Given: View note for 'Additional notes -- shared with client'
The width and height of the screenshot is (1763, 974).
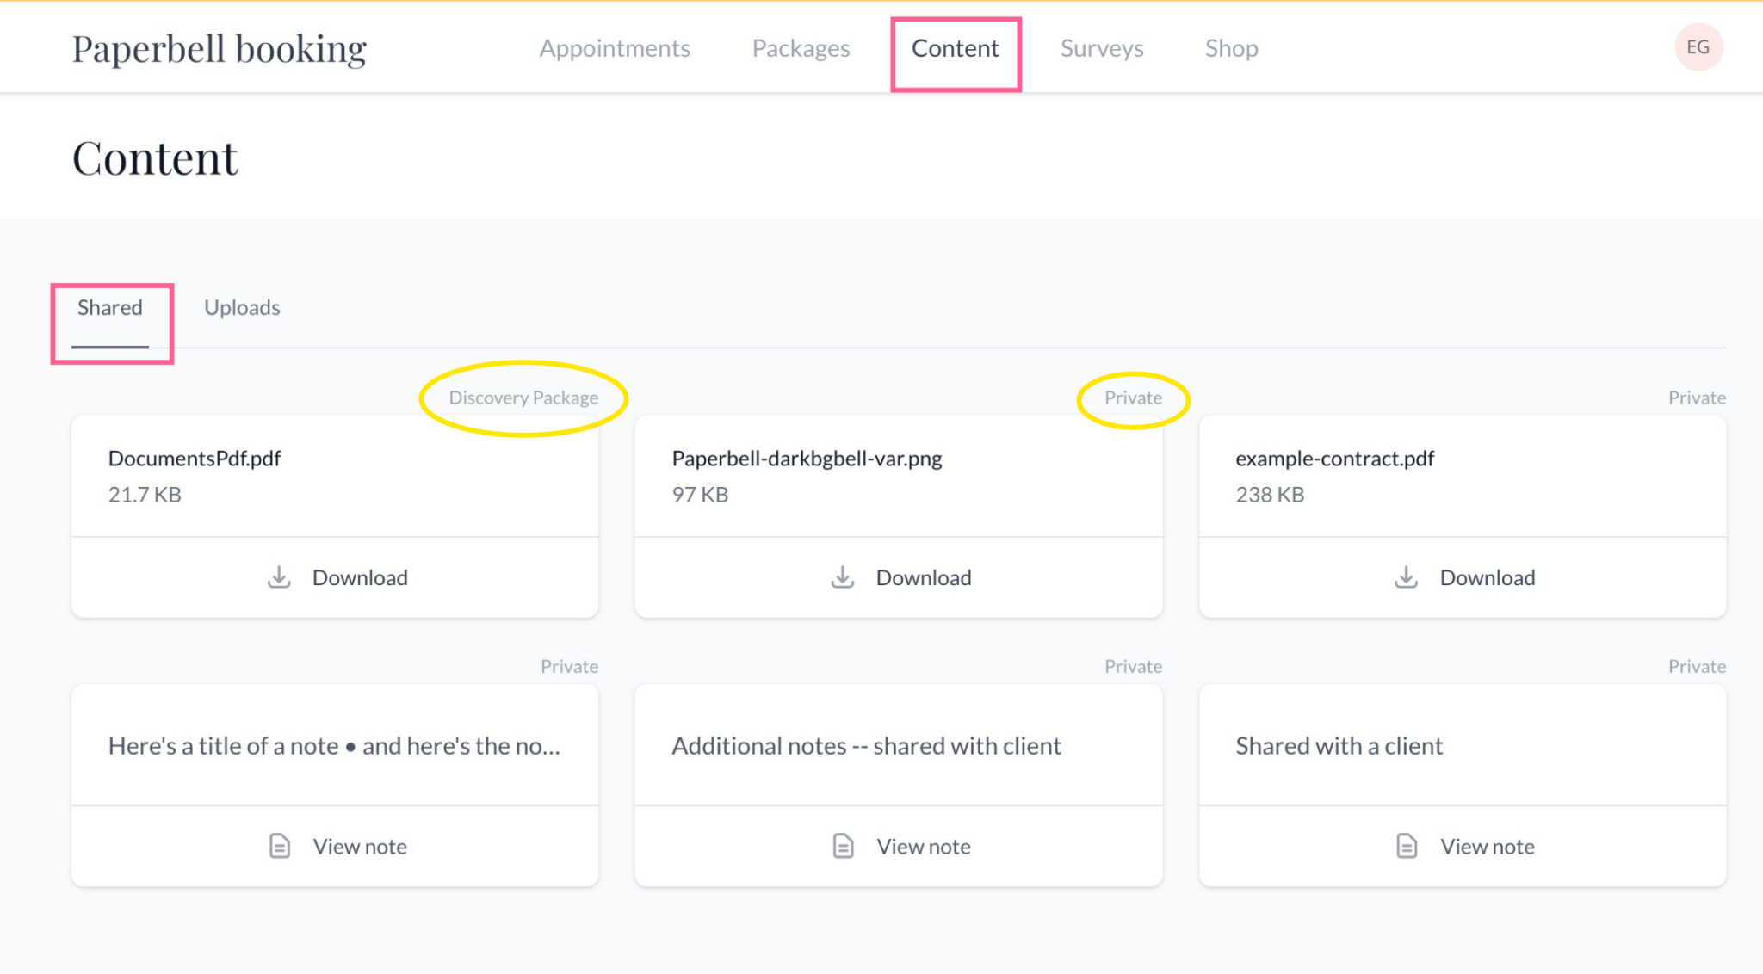Looking at the screenshot, I should 899,846.
